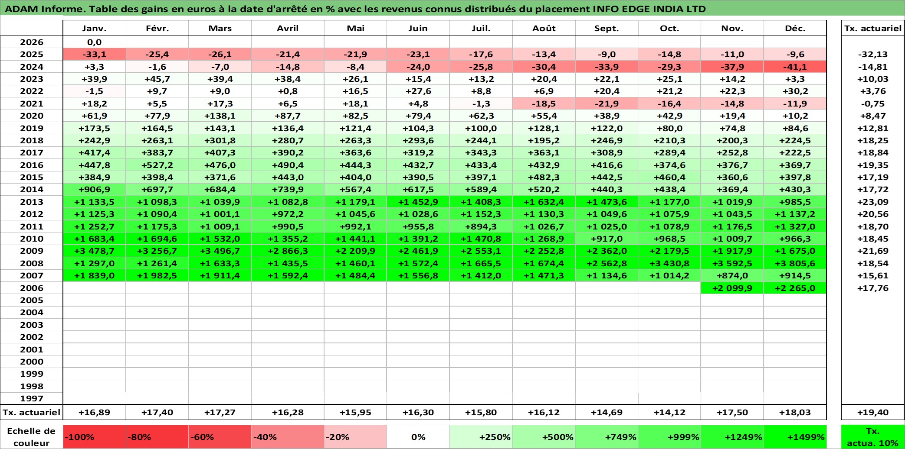905x449 pixels.
Task: Select the +18,03 bottom rate for December
Action: click(795, 412)
